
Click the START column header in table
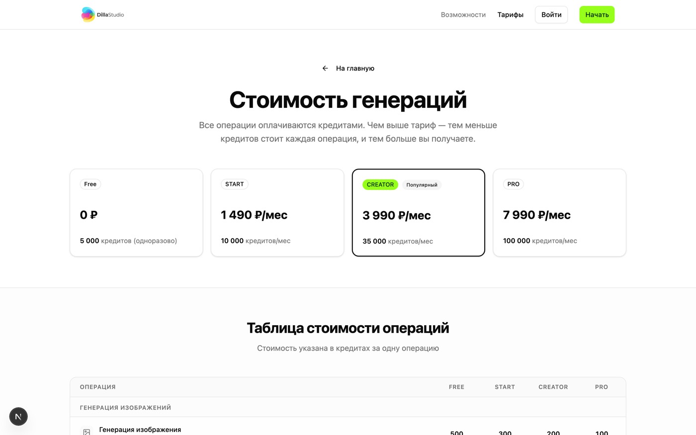point(505,387)
